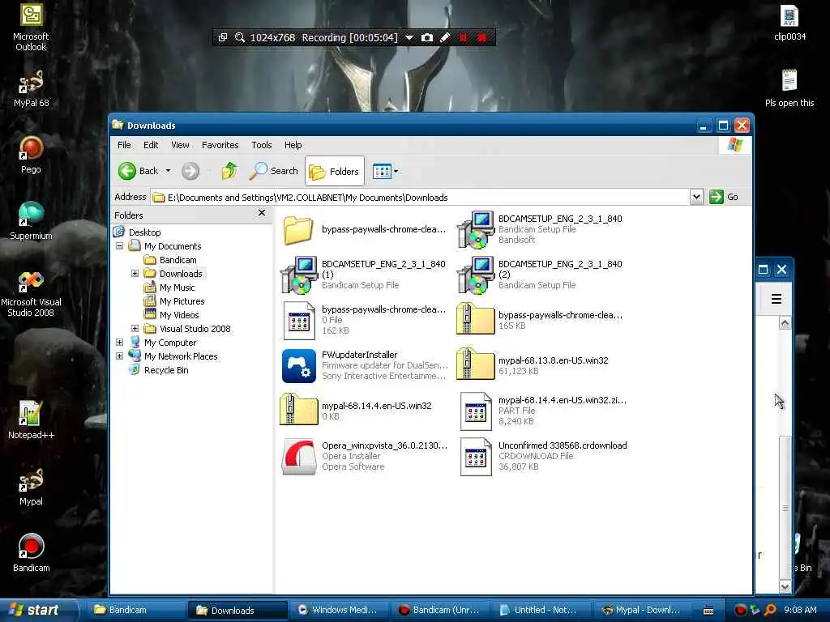Click the address bar path field
830x622 pixels.
click(x=421, y=198)
